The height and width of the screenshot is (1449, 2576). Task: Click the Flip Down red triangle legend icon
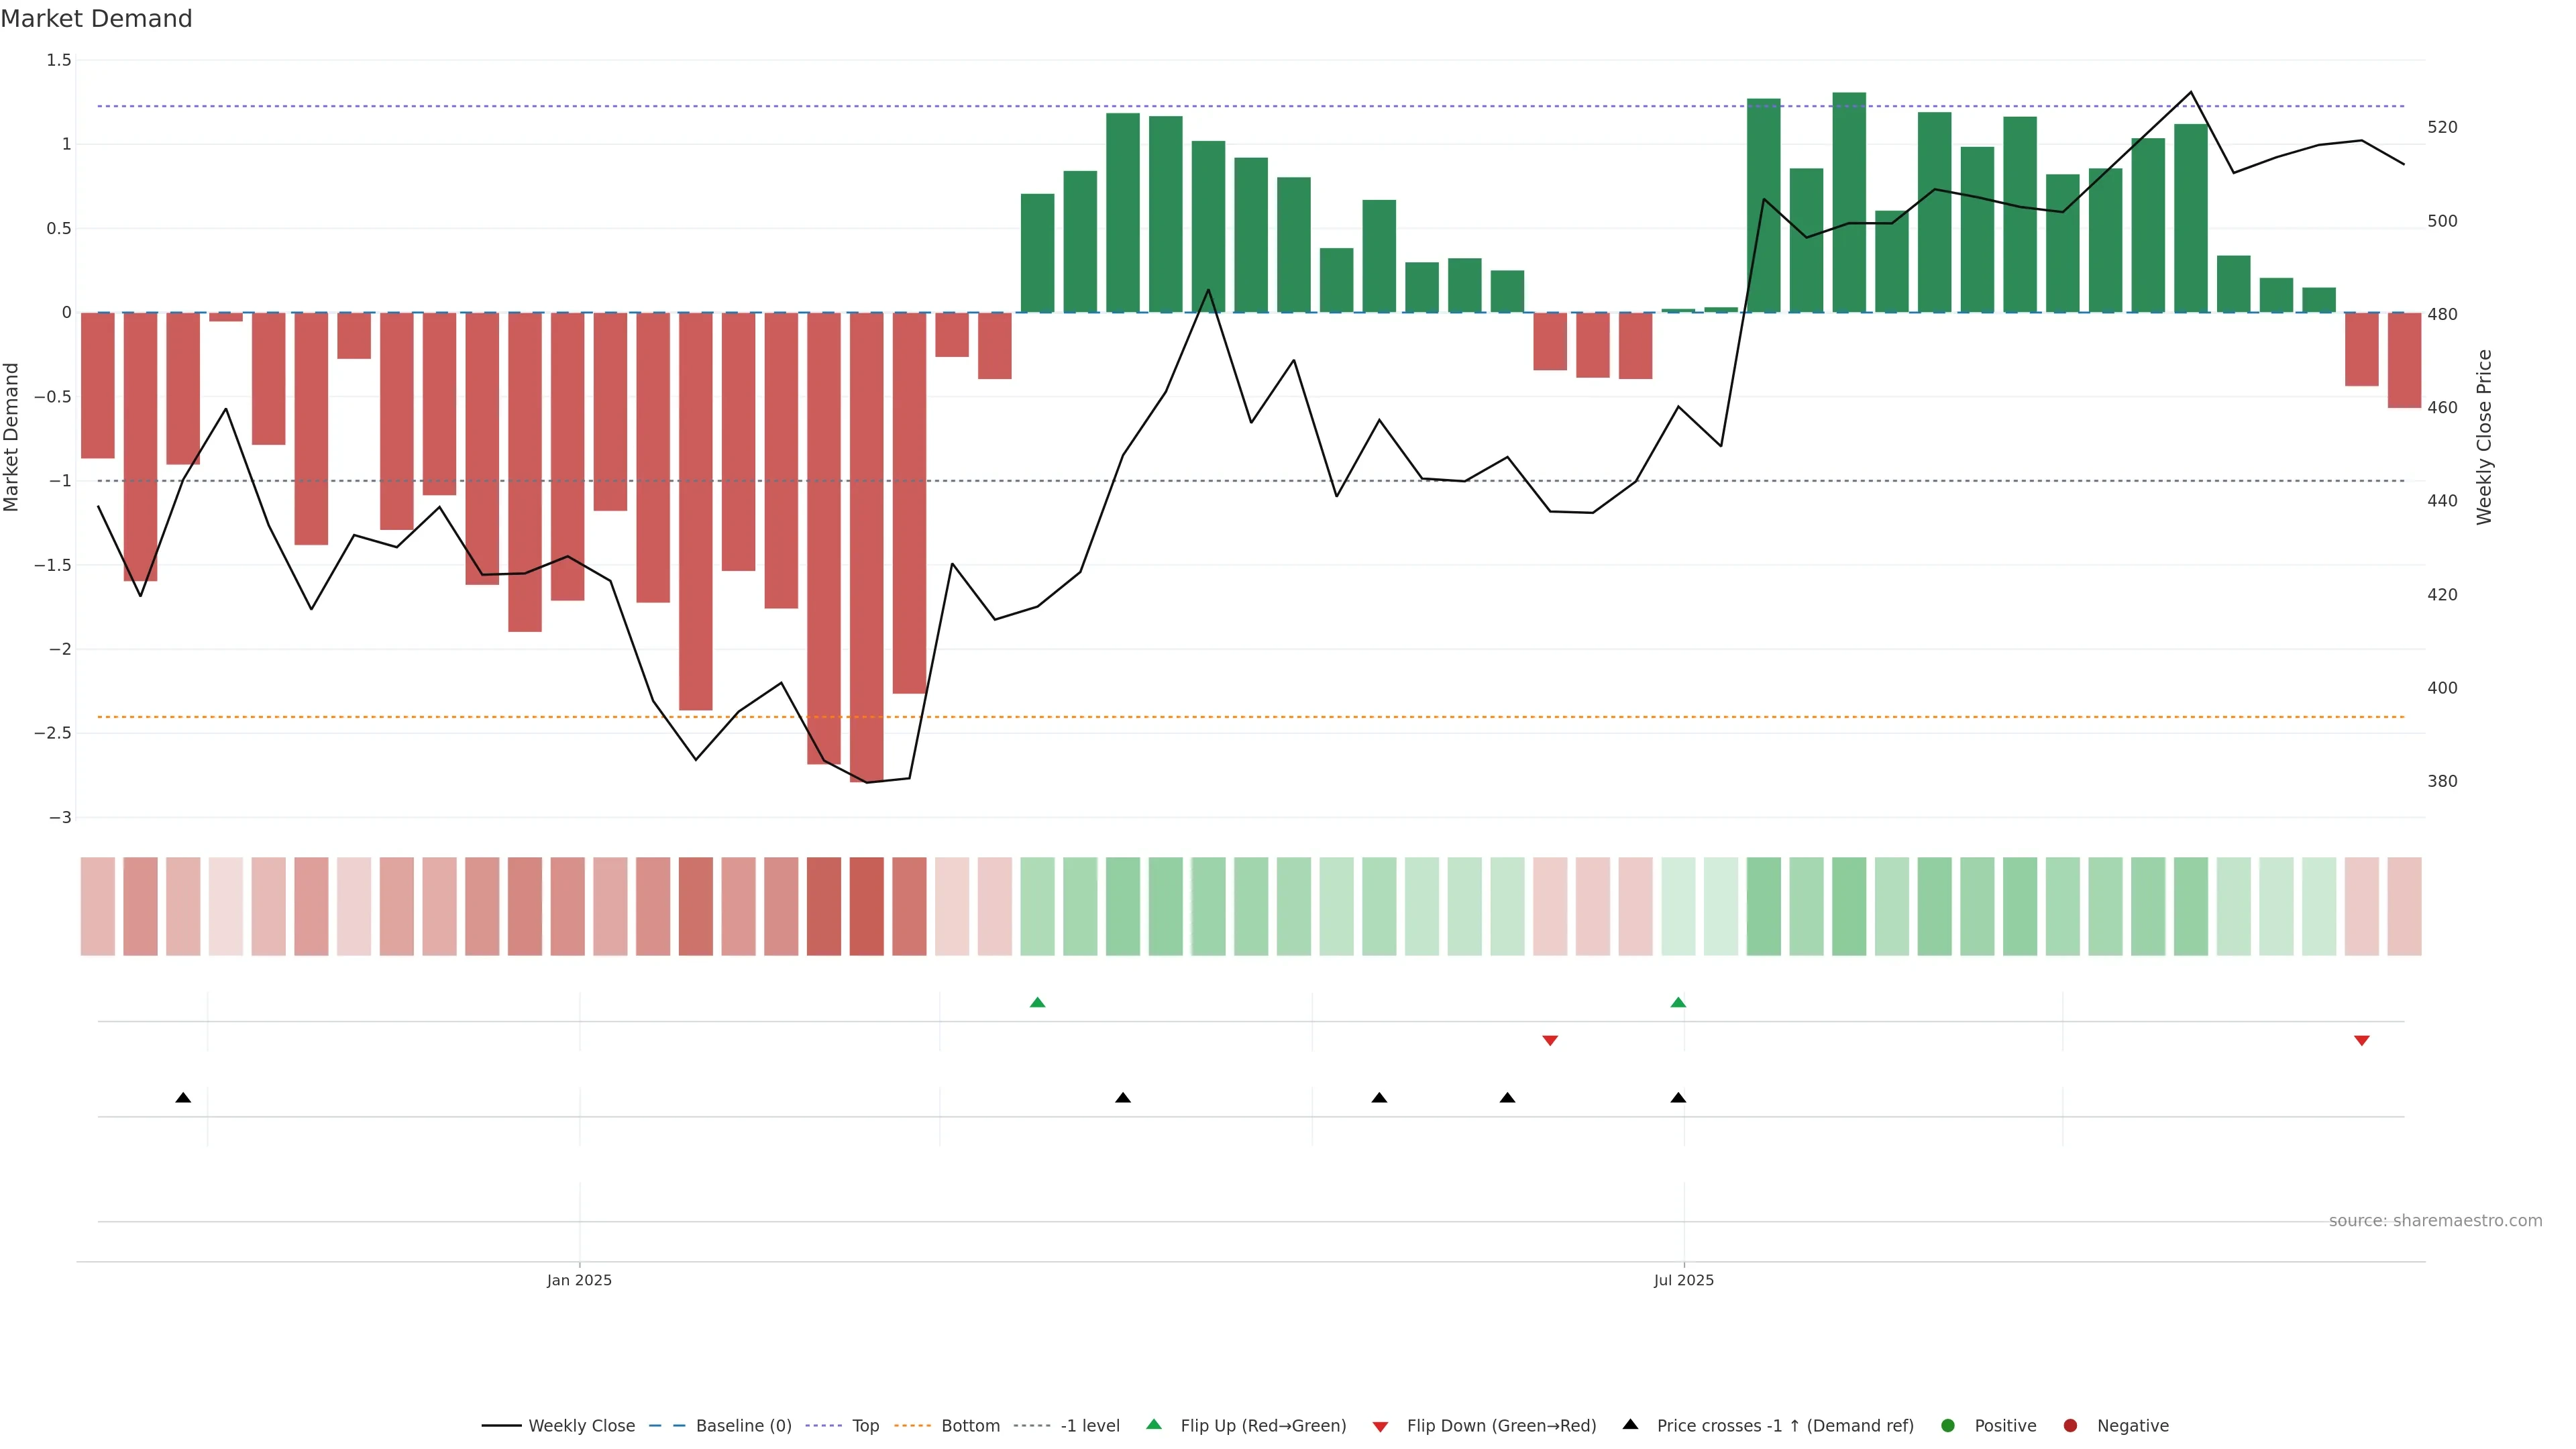click(x=1380, y=1427)
